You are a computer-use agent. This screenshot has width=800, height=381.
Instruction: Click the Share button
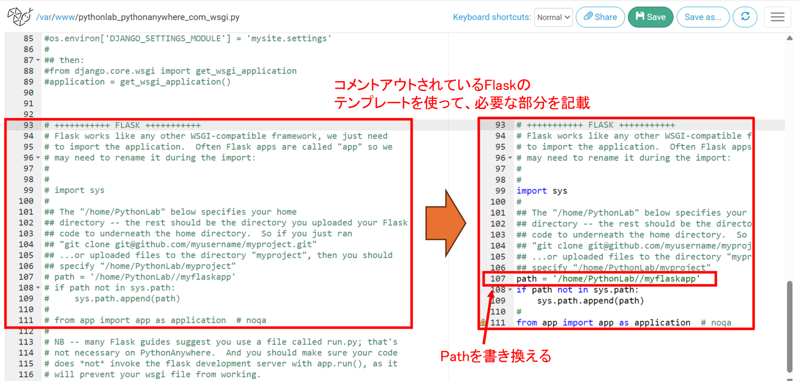[600, 16]
